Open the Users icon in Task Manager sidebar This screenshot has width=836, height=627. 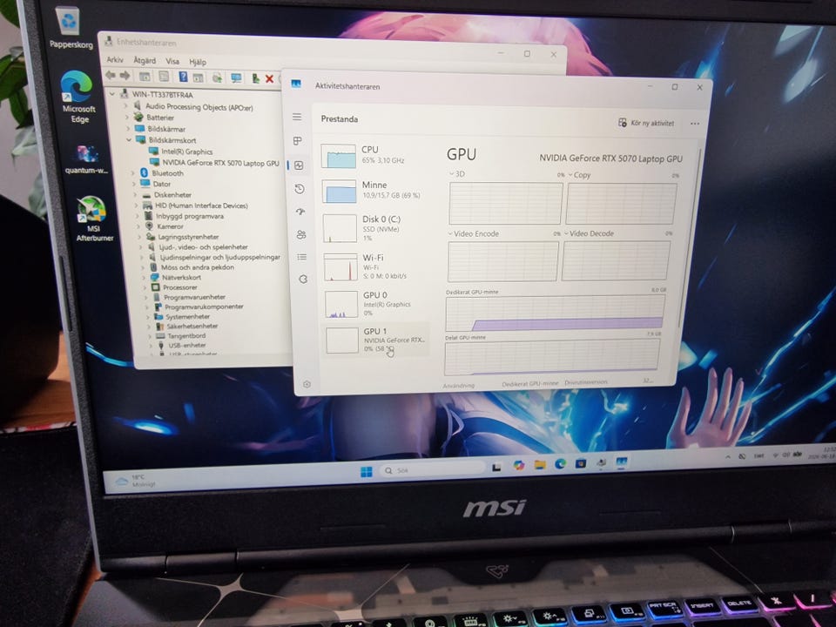pyautogui.click(x=301, y=234)
